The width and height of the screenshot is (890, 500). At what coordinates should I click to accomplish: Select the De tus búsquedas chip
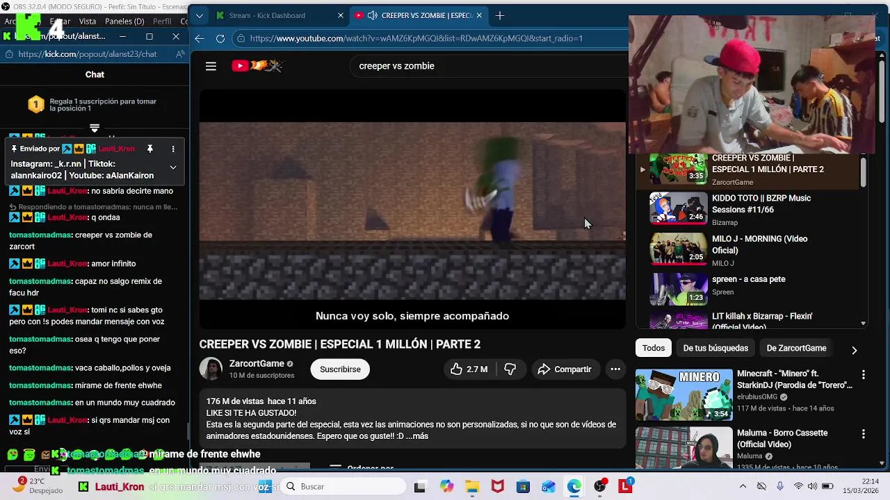coord(715,348)
